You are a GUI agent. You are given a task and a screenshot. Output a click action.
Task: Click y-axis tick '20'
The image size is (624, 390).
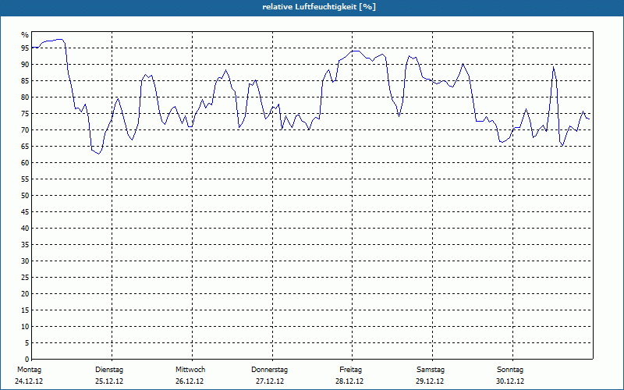25,294
